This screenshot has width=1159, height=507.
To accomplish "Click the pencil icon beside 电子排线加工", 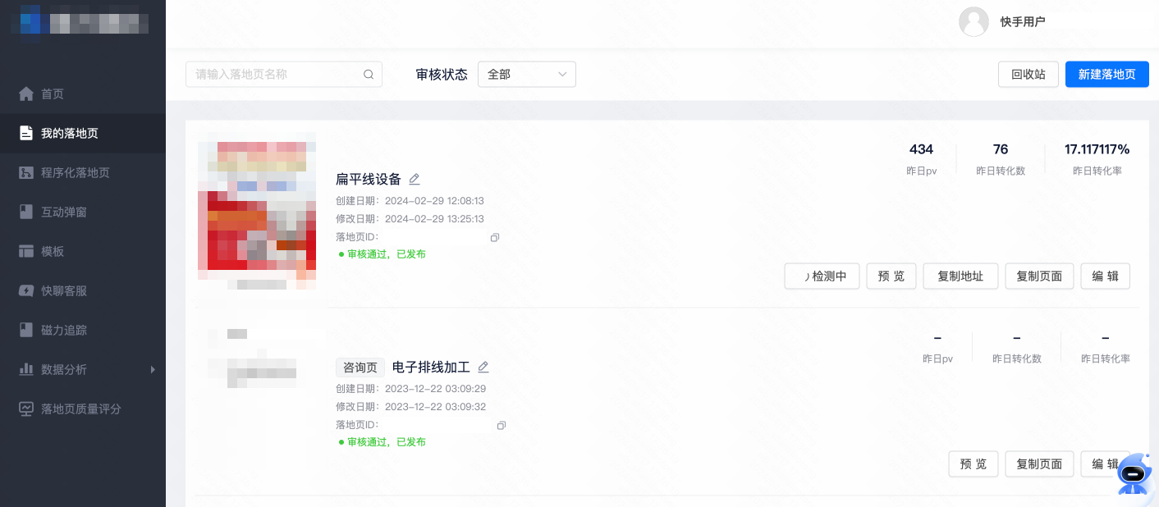I will (x=483, y=367).
